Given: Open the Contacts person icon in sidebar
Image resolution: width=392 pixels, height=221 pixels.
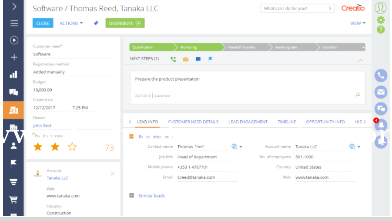Looking at the screenshot, I should point(14,146).
